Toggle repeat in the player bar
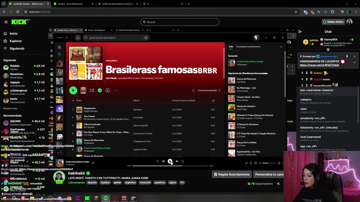The height and width of the screenshot is (202, 360). (183, 161)
